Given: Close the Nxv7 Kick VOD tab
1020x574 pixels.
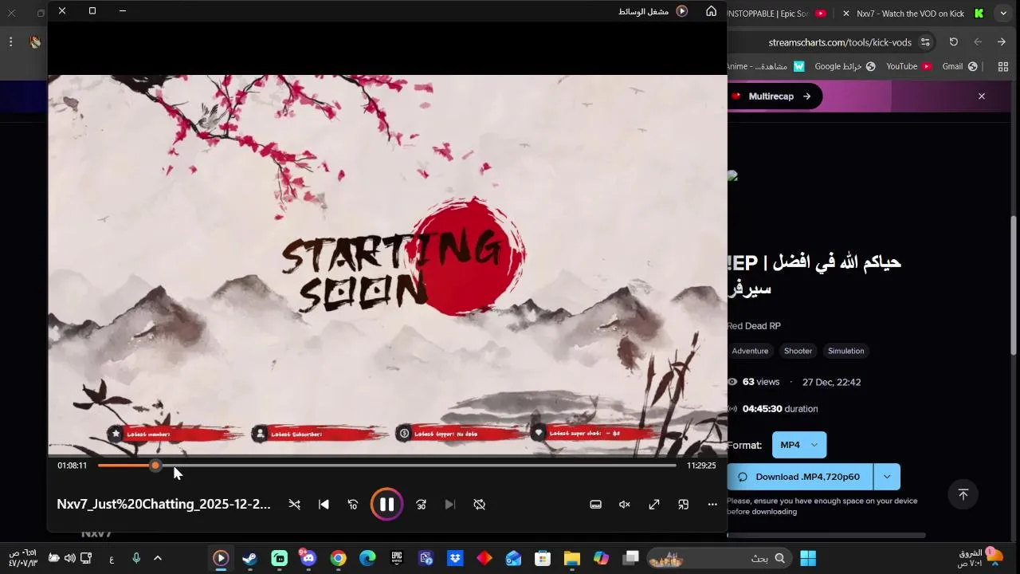Looking at the screenshot, I should pos(846,14).
